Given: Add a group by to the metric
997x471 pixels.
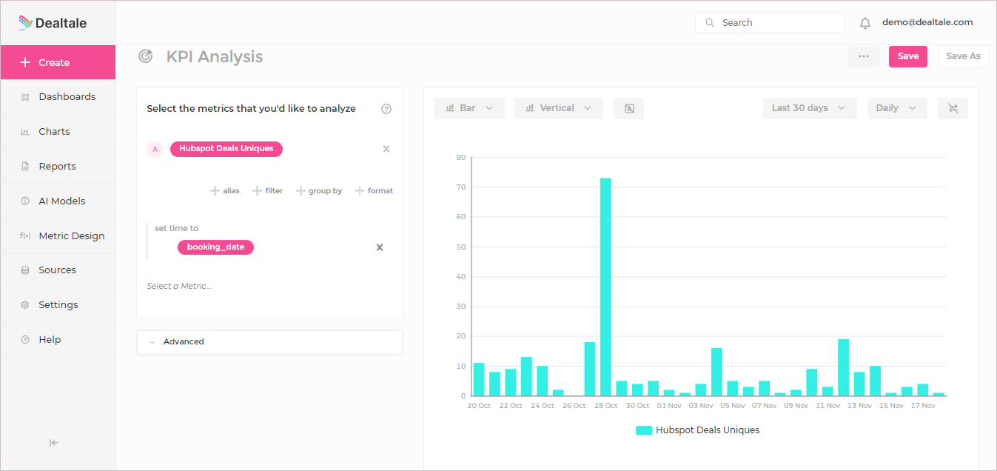Looking at the screenshot, I should pos(319,191).
